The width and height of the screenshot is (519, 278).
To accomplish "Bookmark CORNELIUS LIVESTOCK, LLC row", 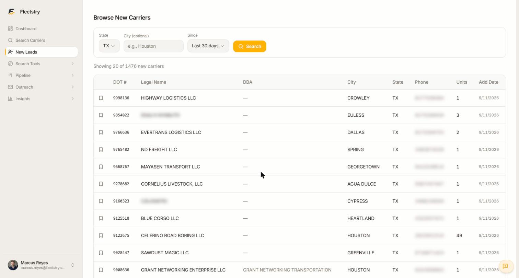I will coord(101,184).
